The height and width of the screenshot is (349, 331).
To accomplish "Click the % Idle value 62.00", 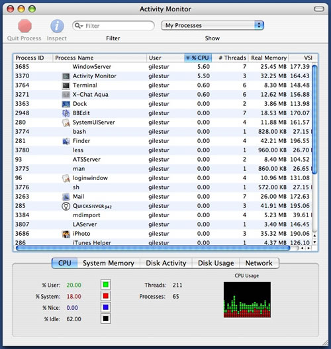I will 74,319.
